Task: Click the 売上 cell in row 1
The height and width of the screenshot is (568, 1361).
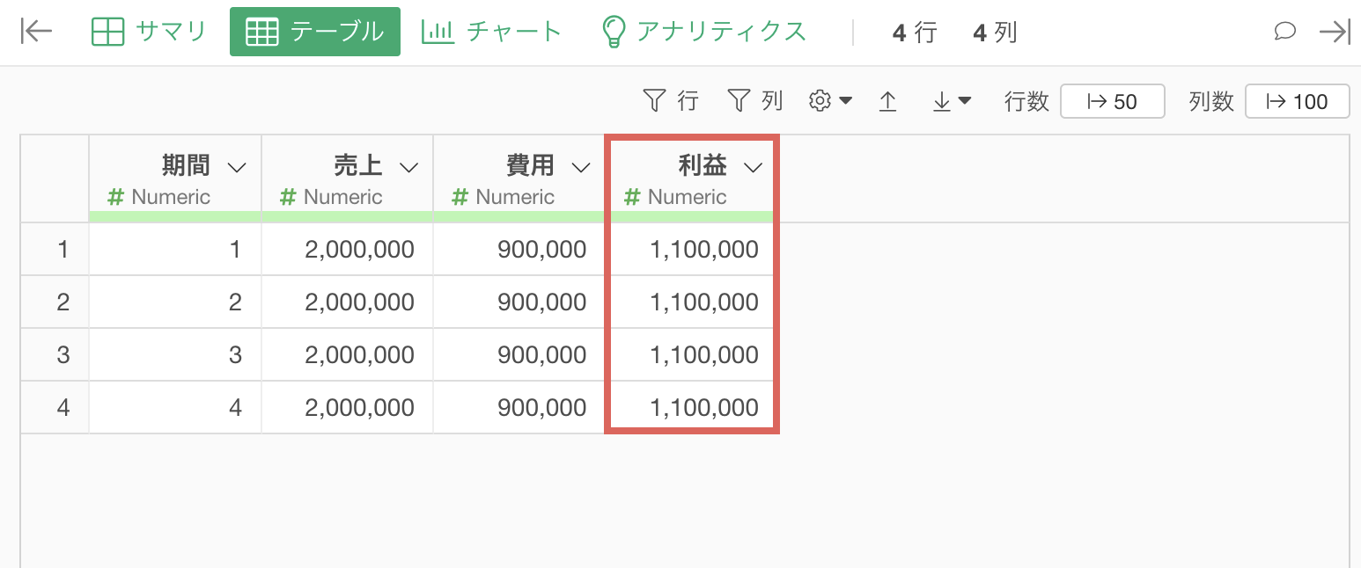Action: click(348, 250)
